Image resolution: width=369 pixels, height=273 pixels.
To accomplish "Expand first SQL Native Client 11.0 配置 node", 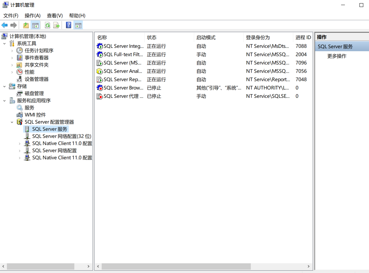I will (x=20, y=143).
